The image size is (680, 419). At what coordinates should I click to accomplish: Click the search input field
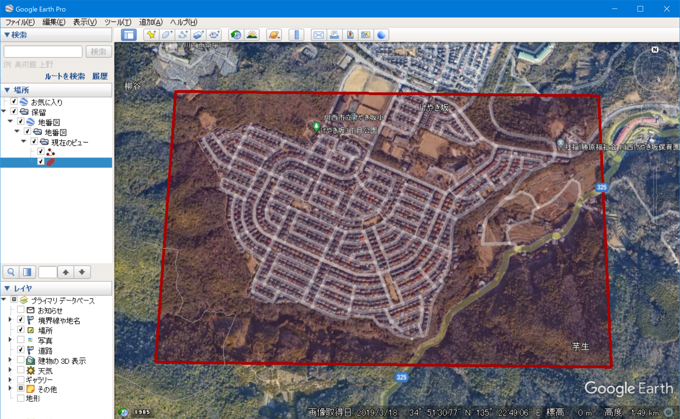click(43, 52)
